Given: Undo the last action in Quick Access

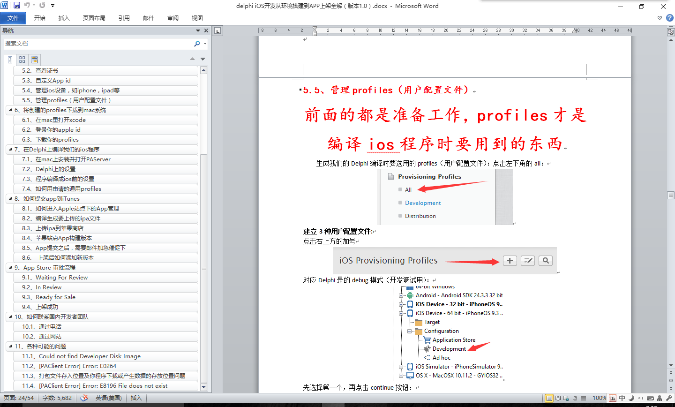Looking at the screenshot, I should pos(27,6).
